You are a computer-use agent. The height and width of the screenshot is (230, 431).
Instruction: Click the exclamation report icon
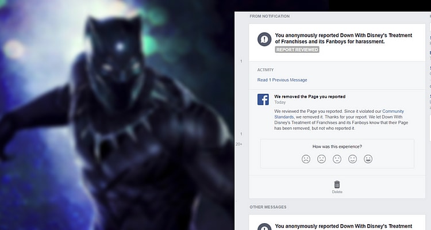264,40
